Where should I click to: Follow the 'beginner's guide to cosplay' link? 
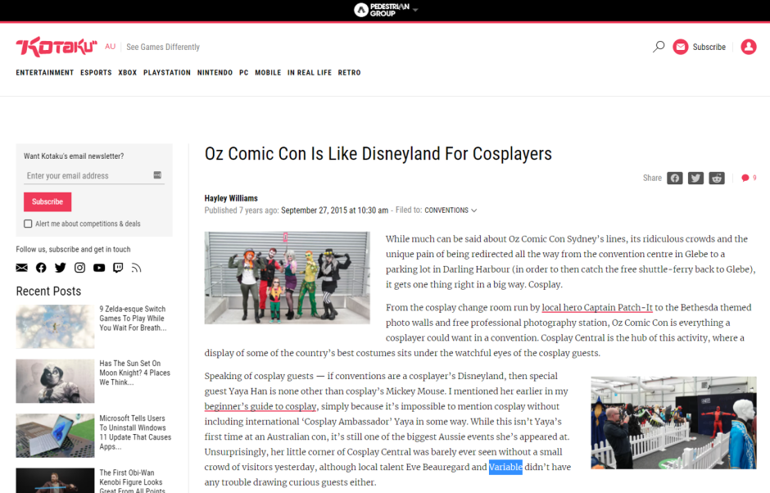click(x=260, y=406)
